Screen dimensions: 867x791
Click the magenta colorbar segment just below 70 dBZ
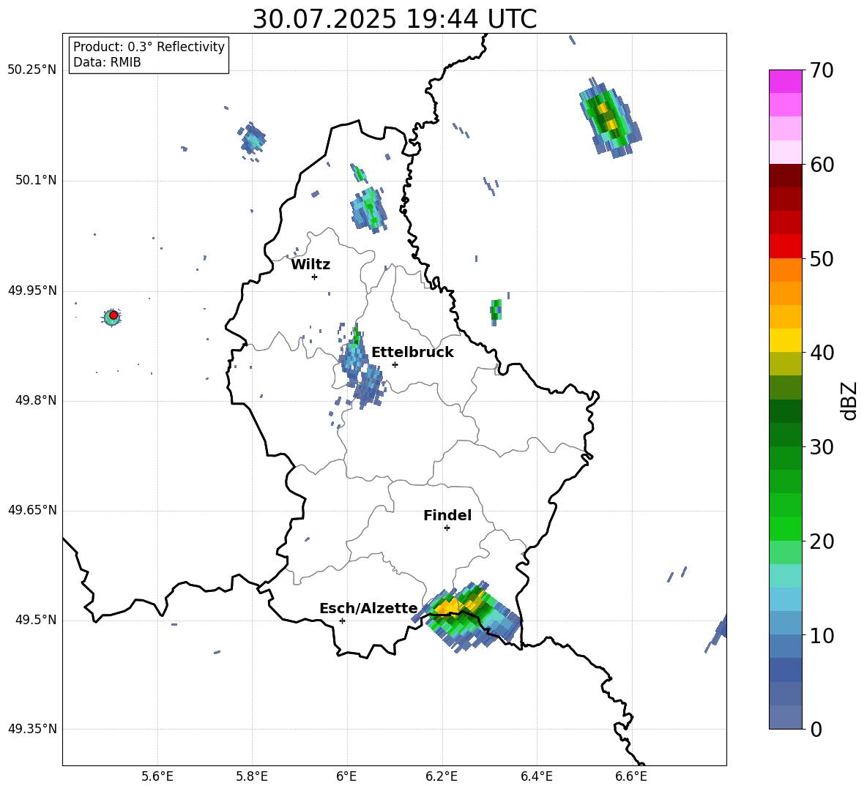point(785,81)
